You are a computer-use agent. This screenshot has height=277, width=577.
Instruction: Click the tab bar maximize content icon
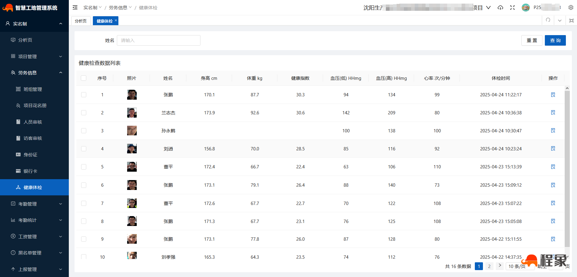click(x=571, y=20)
